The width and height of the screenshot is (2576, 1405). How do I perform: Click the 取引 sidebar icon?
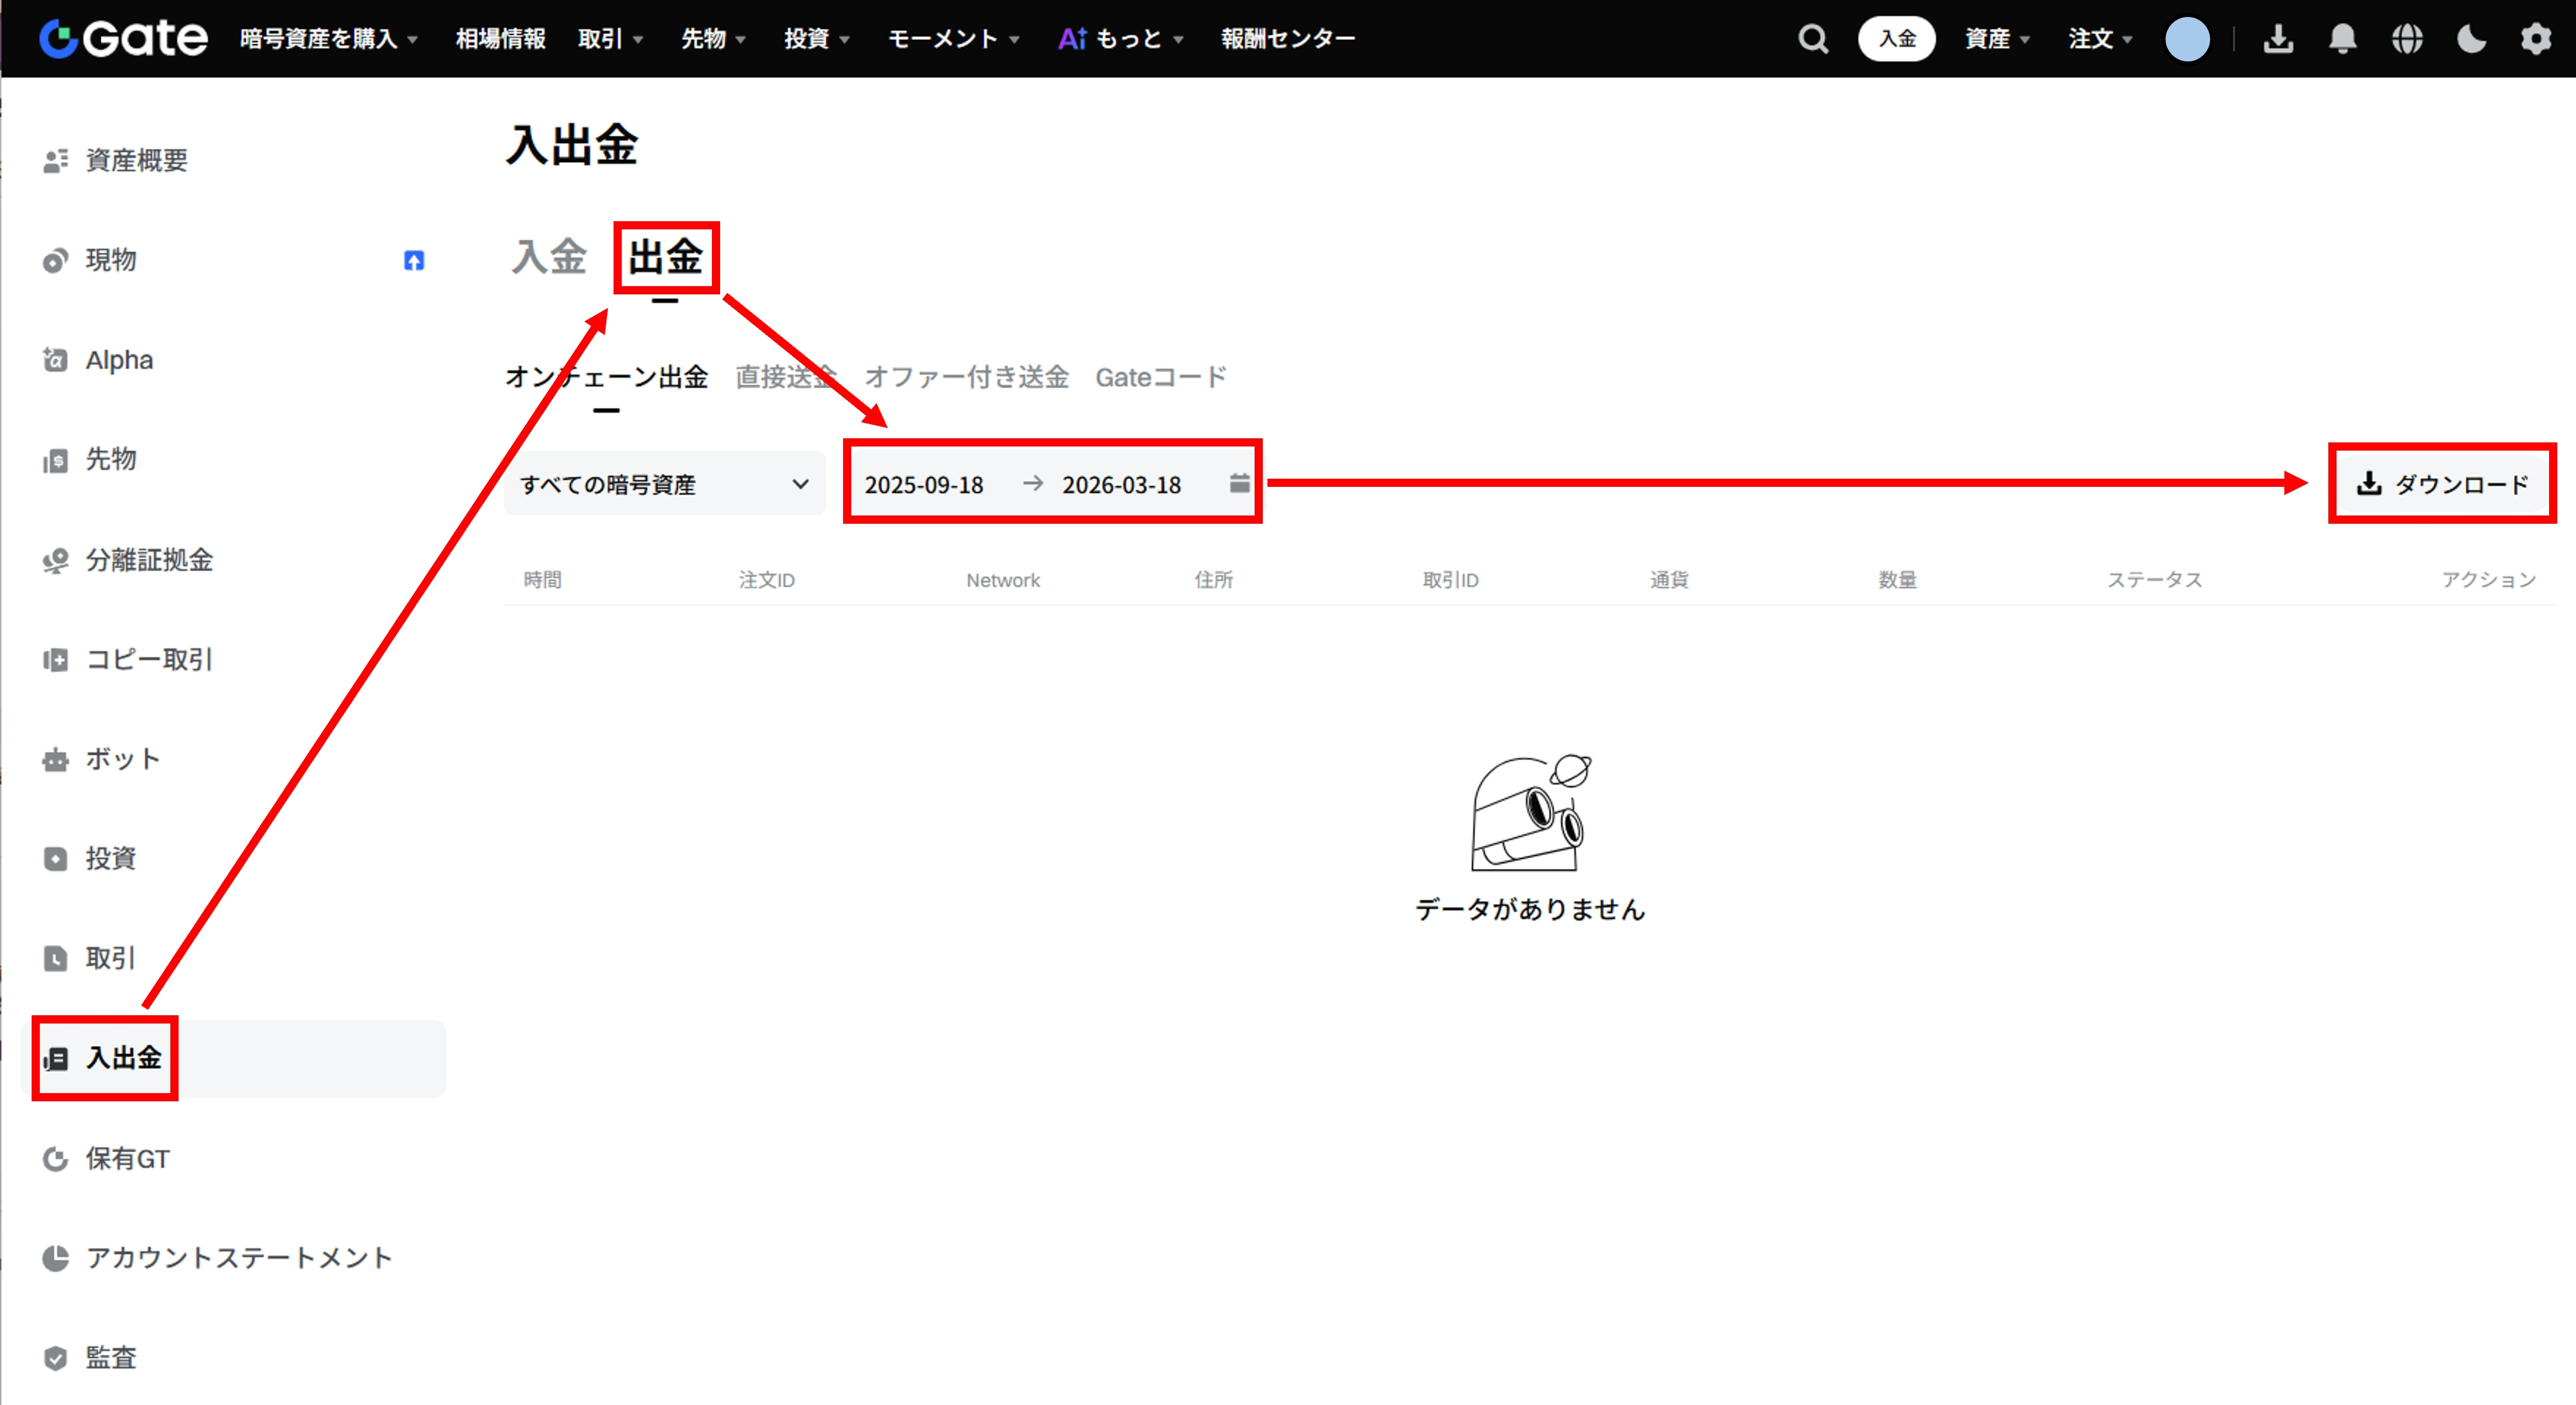[x=55, y=959]
